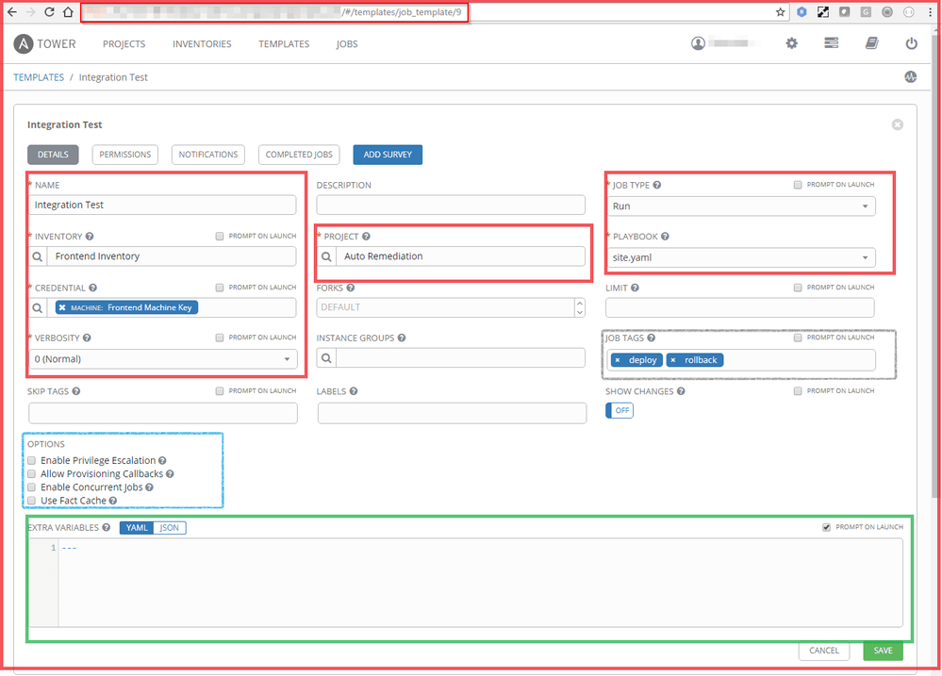Expand the Job Type dropdown
The height and width of the screenshot is (676, 942).
point(741,206)
